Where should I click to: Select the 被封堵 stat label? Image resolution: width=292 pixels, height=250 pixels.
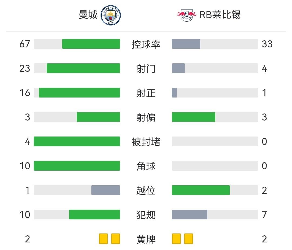pyautogui.click(x=146, y=142)
